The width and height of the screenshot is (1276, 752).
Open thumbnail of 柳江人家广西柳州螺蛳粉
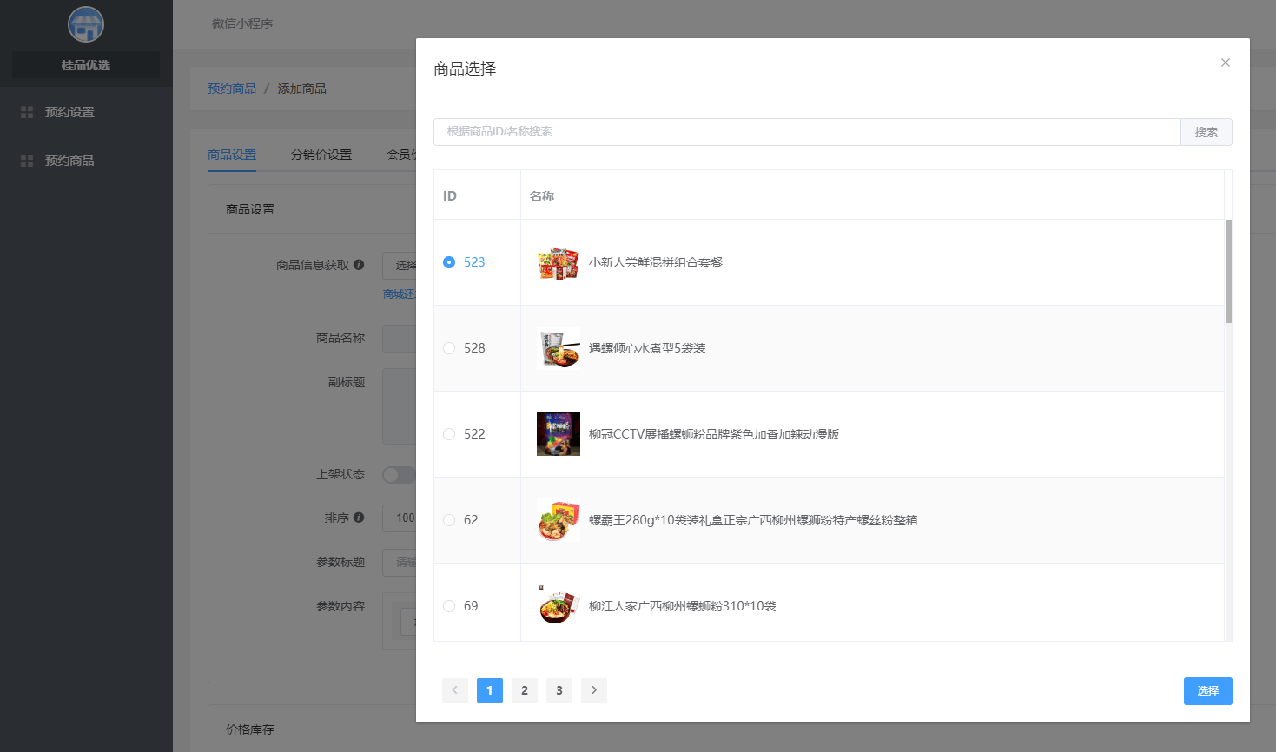(559, 606)
